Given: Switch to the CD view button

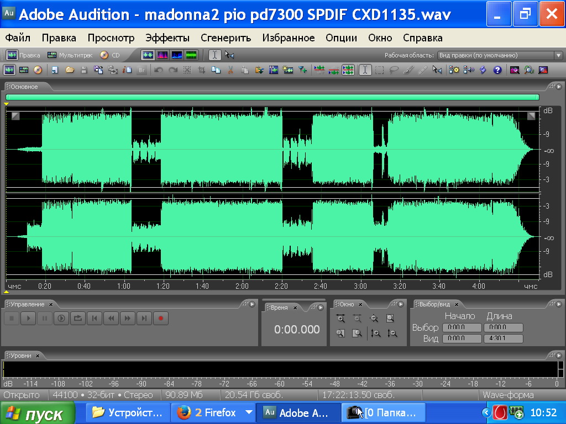Looking at the screenshot, I should pos(110,55).
